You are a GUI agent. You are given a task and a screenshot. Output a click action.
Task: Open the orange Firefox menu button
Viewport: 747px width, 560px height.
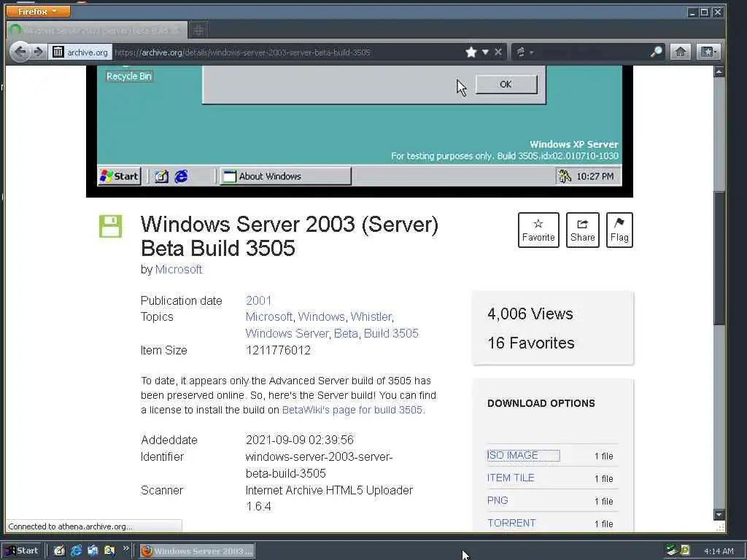[38, 11]
